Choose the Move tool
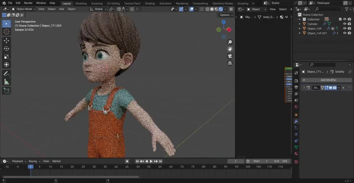354x183 pixels. click(6, 41)
